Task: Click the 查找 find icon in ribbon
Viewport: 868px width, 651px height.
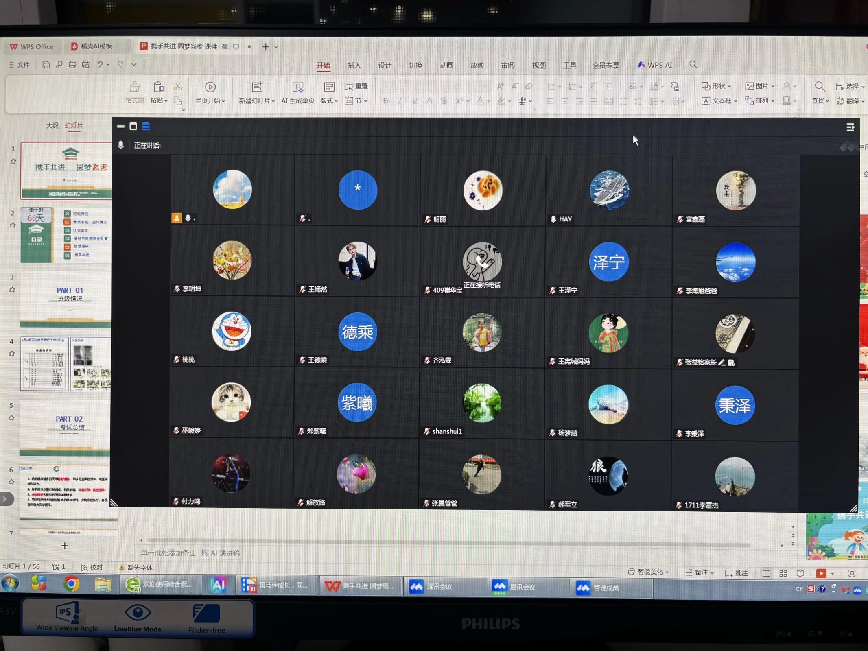Action: 820,87
